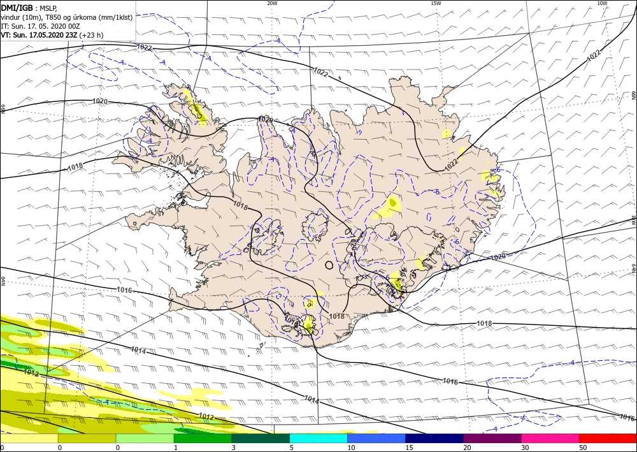Click the small closed circular contour in central Iceland

coord(329,265)
